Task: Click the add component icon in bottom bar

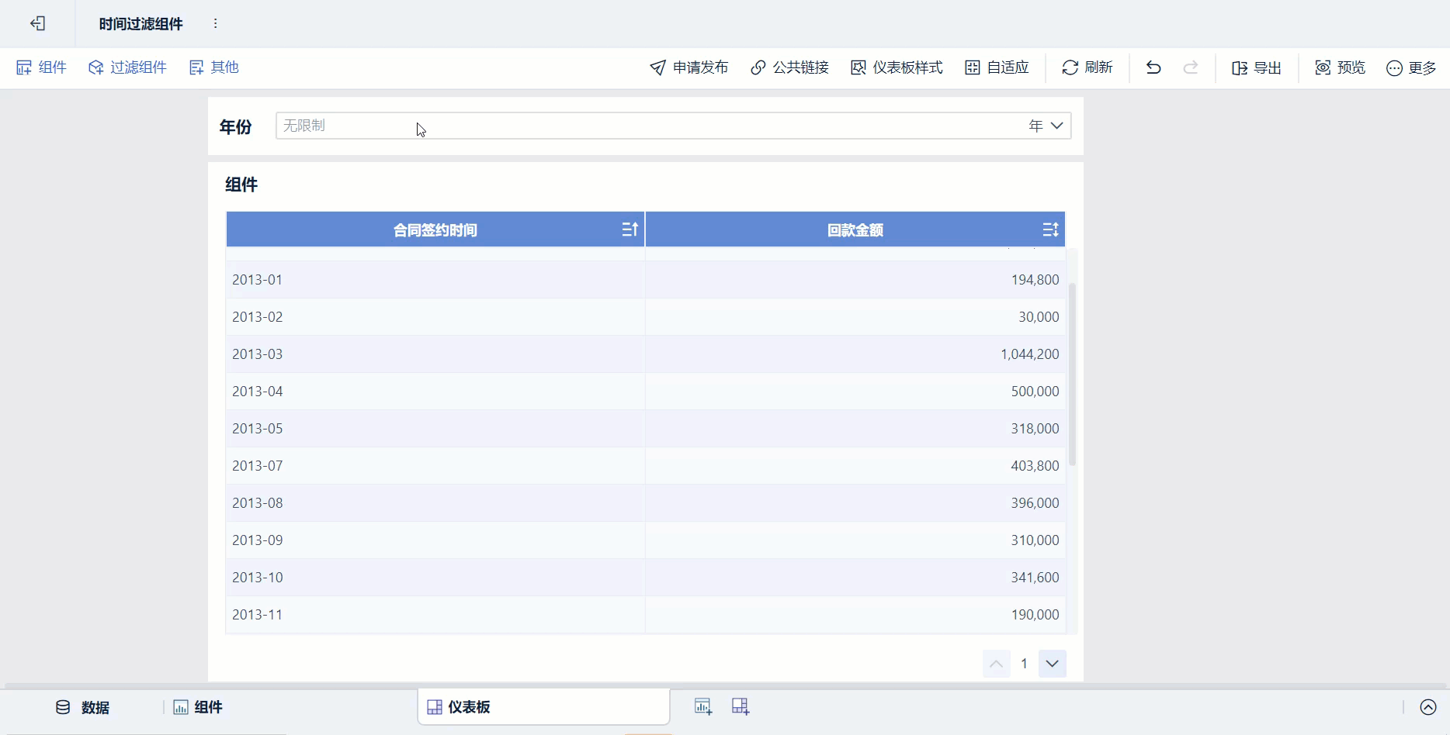Action: [x=703, y=706]
